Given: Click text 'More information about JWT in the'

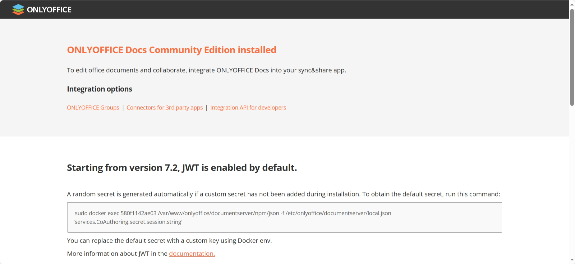Looking at the screenshot, I should pos(117,253).
